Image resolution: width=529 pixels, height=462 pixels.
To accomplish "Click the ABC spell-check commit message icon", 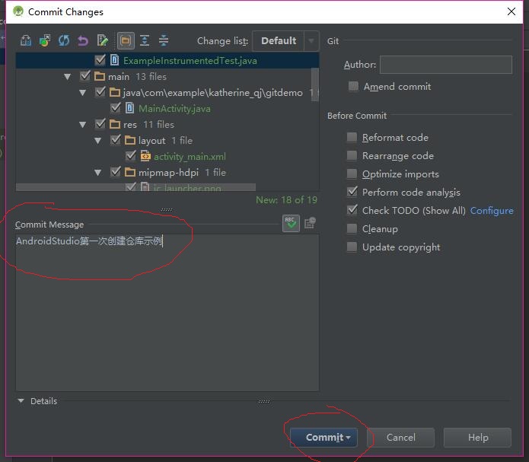I will point(291,223).
